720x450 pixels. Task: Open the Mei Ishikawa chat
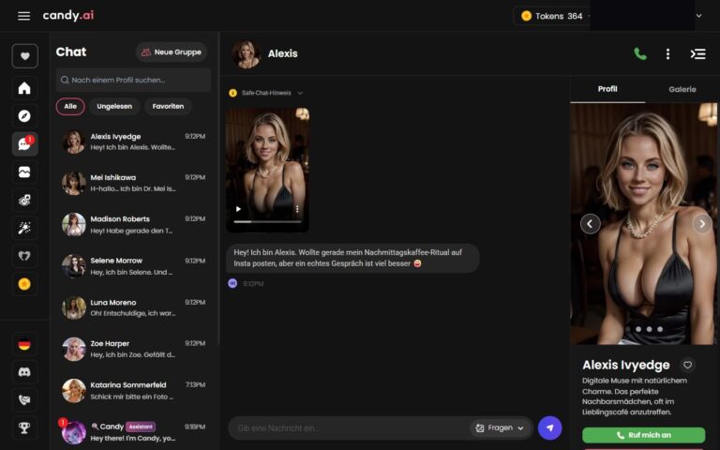coord(133,183)
